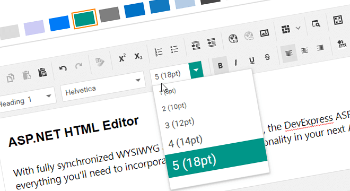Click the font size field showing 5 (18pt)

click(170, 74)
